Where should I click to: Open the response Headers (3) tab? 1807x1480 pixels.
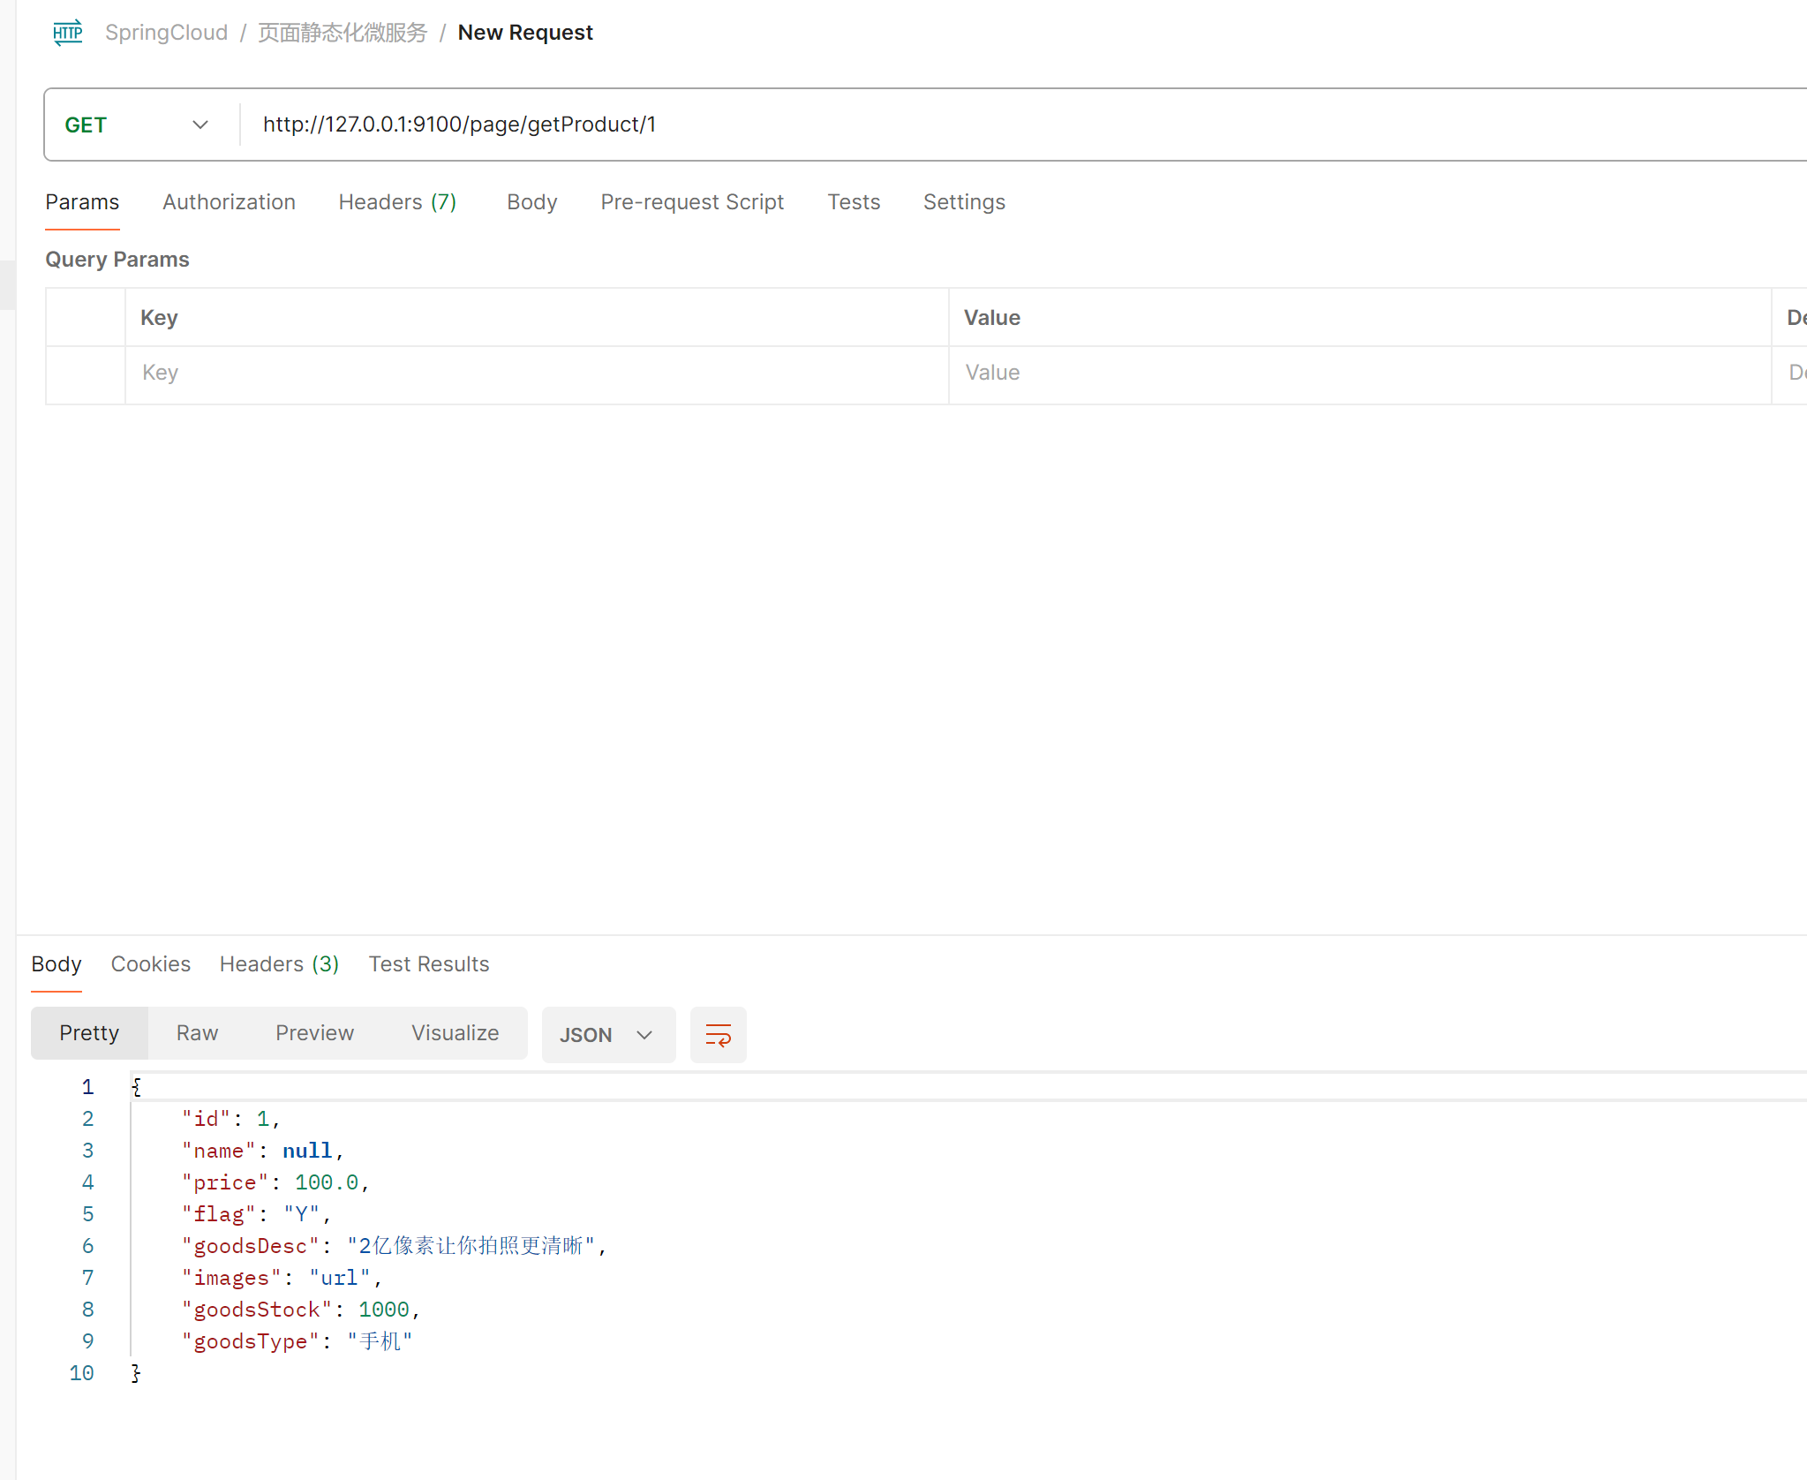(280, 964)
